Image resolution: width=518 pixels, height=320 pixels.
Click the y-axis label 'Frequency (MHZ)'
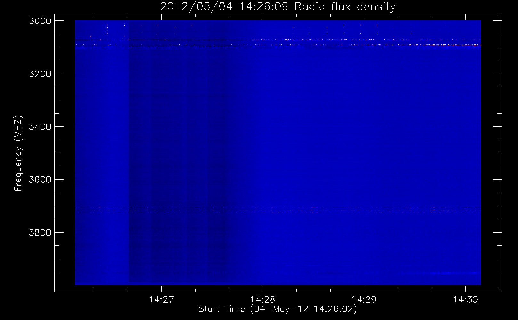(x=18, y=154)
